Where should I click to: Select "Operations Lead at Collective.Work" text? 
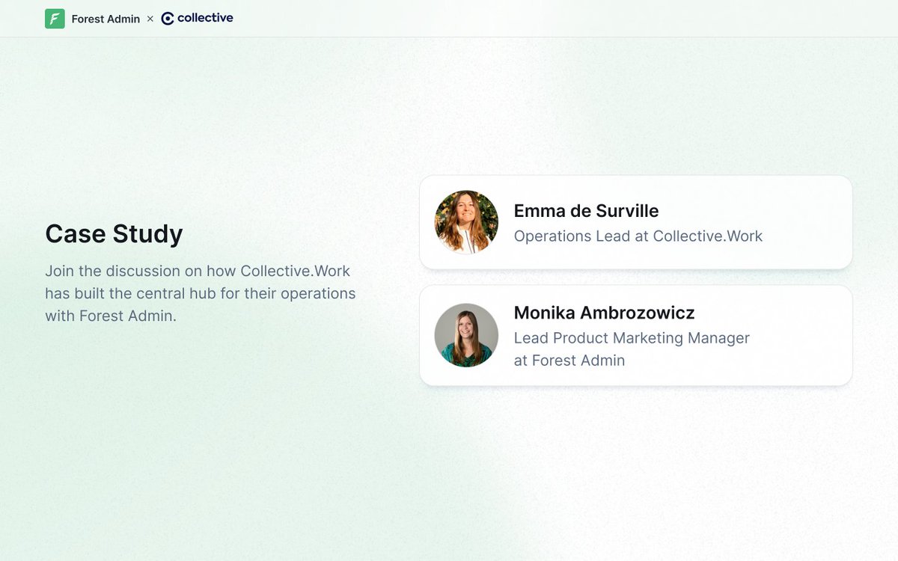(638, 236)
